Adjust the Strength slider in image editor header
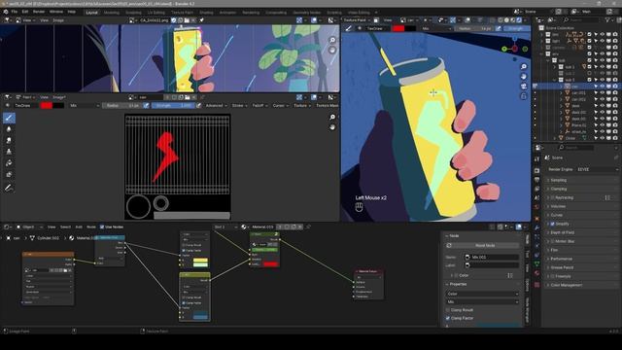 173,106
